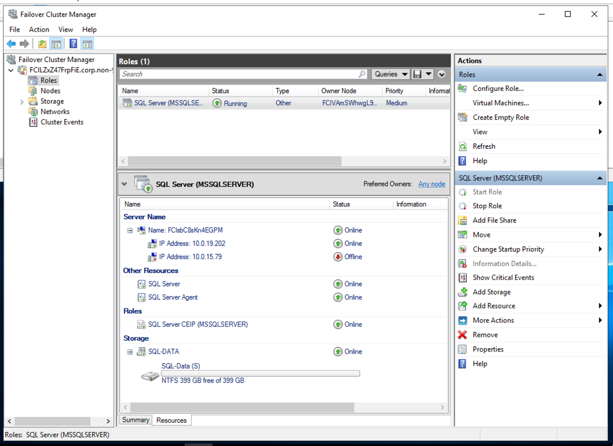Select the SQL Server CEIP (MSSQLSERVER) resource icon
The width and height of the screenshot is (613, 446).
coord(141,324)
